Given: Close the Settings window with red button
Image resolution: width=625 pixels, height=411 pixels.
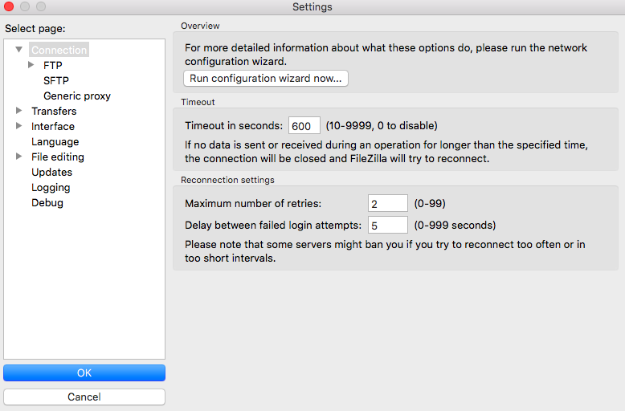Looking at the screenshot, I should click(9, 6).
